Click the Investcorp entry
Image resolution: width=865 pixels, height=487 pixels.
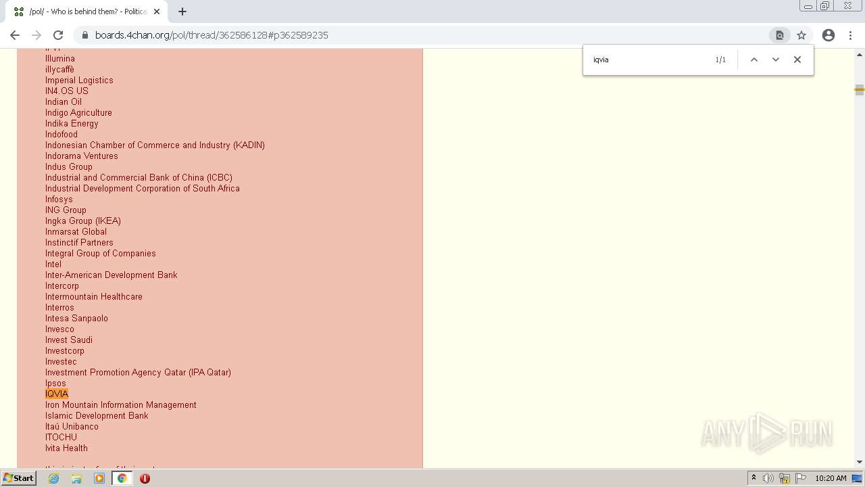tap(65, 350)
